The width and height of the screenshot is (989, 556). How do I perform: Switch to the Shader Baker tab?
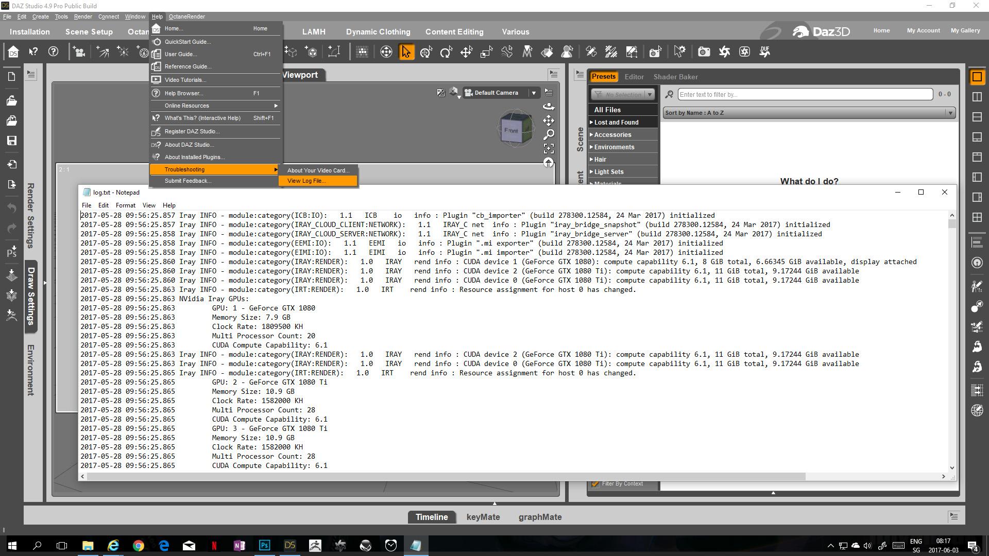coord(675,77)
